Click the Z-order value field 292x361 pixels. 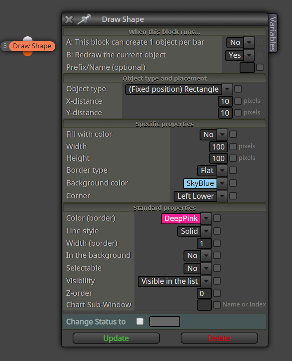[x=204, y=294]
